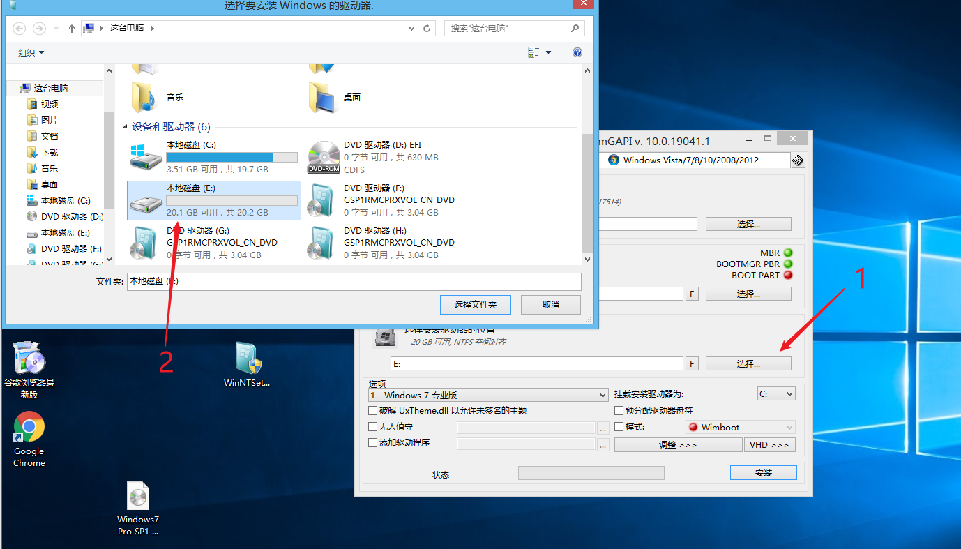The image size is (961, 549).
Task: Open the 1 - Windows 7 专业版 edition dropdown
Action: pos(488,395)
